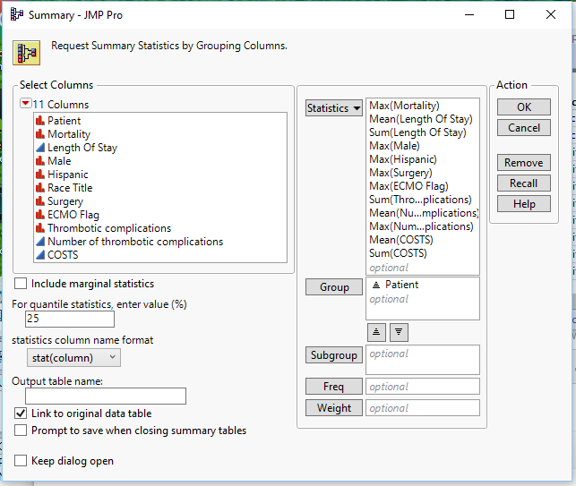Click nominal icon next to Mortality column
Viewport: 576px width, 486px height.
[x=40, y=134]
